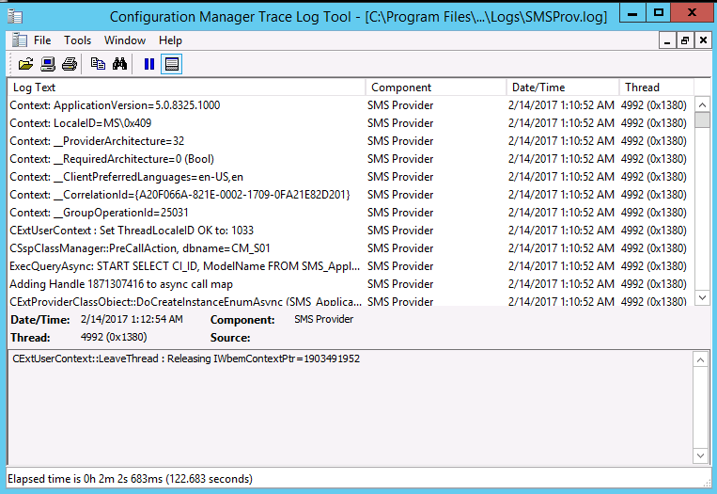Restore the inner log document window
This screenshot has width=717, height=494.
tap(685, 40)
